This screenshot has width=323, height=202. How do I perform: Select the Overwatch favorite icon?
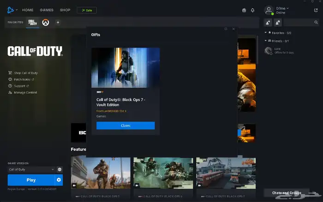click(x=45, y=22)
